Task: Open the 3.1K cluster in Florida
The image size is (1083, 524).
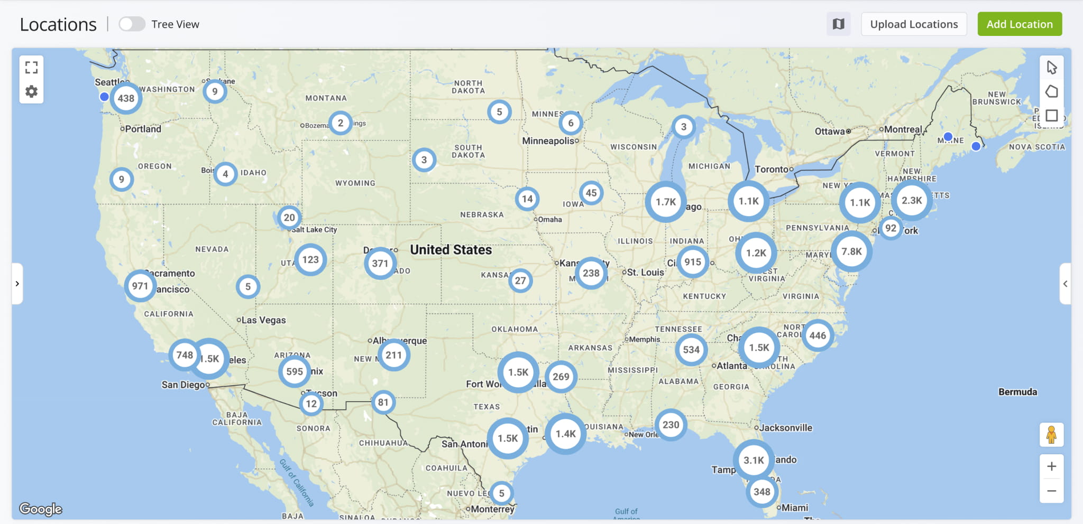Action: (x=754, y=460)
